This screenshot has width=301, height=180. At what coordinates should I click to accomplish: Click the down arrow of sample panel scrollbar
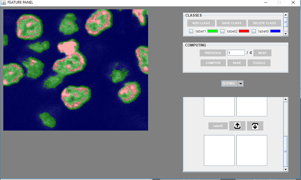point(286,169)
